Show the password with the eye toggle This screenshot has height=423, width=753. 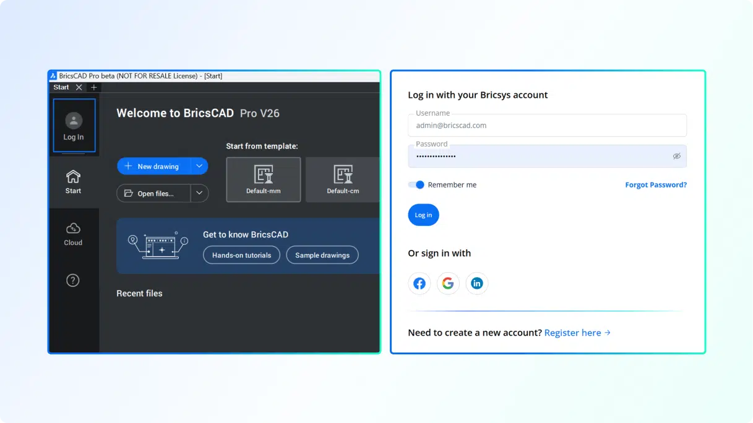pos(676,156)
